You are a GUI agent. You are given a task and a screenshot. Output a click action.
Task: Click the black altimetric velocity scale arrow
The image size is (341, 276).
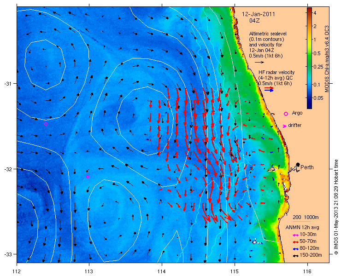259,62
